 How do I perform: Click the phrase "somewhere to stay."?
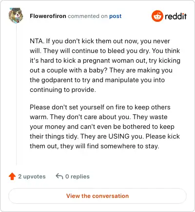pos(130,146)
